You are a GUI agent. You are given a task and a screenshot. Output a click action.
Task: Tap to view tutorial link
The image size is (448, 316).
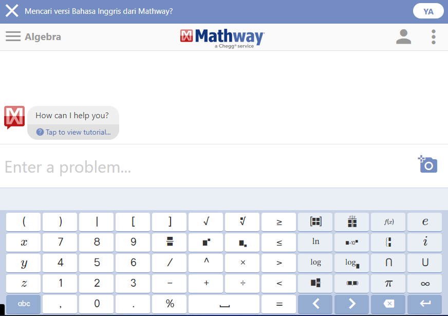pos(73,132)
